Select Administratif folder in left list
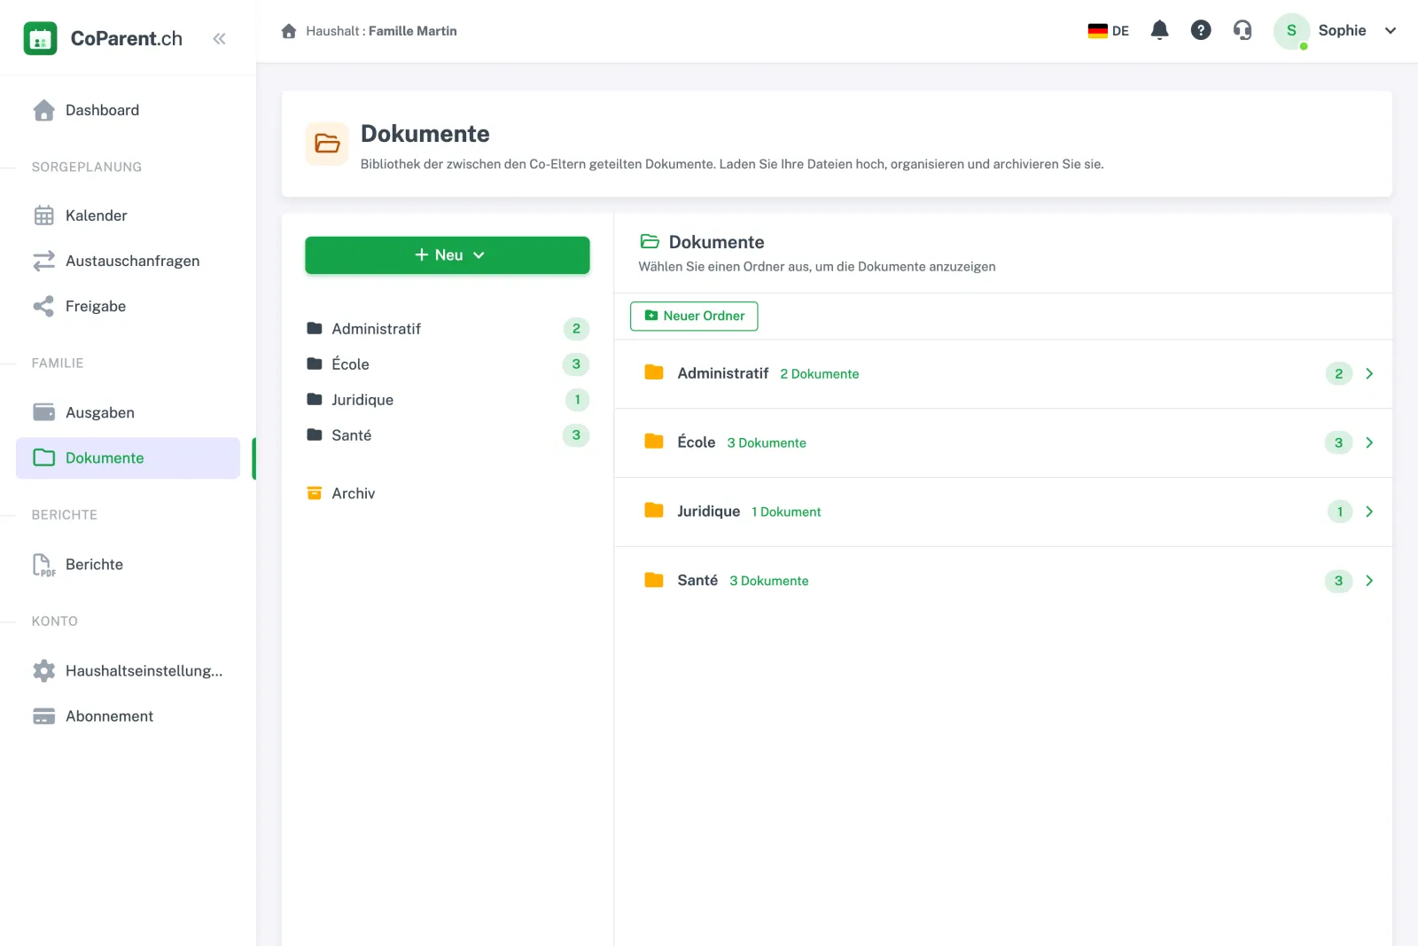The width and height of the screenshot is (1418, 946). pos(448,329)
